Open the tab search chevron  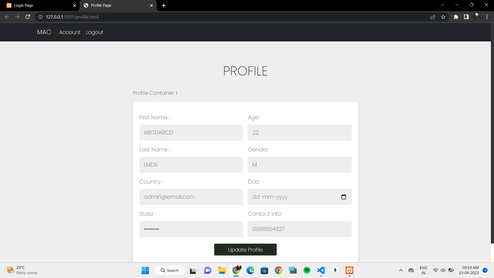(442, 5)
